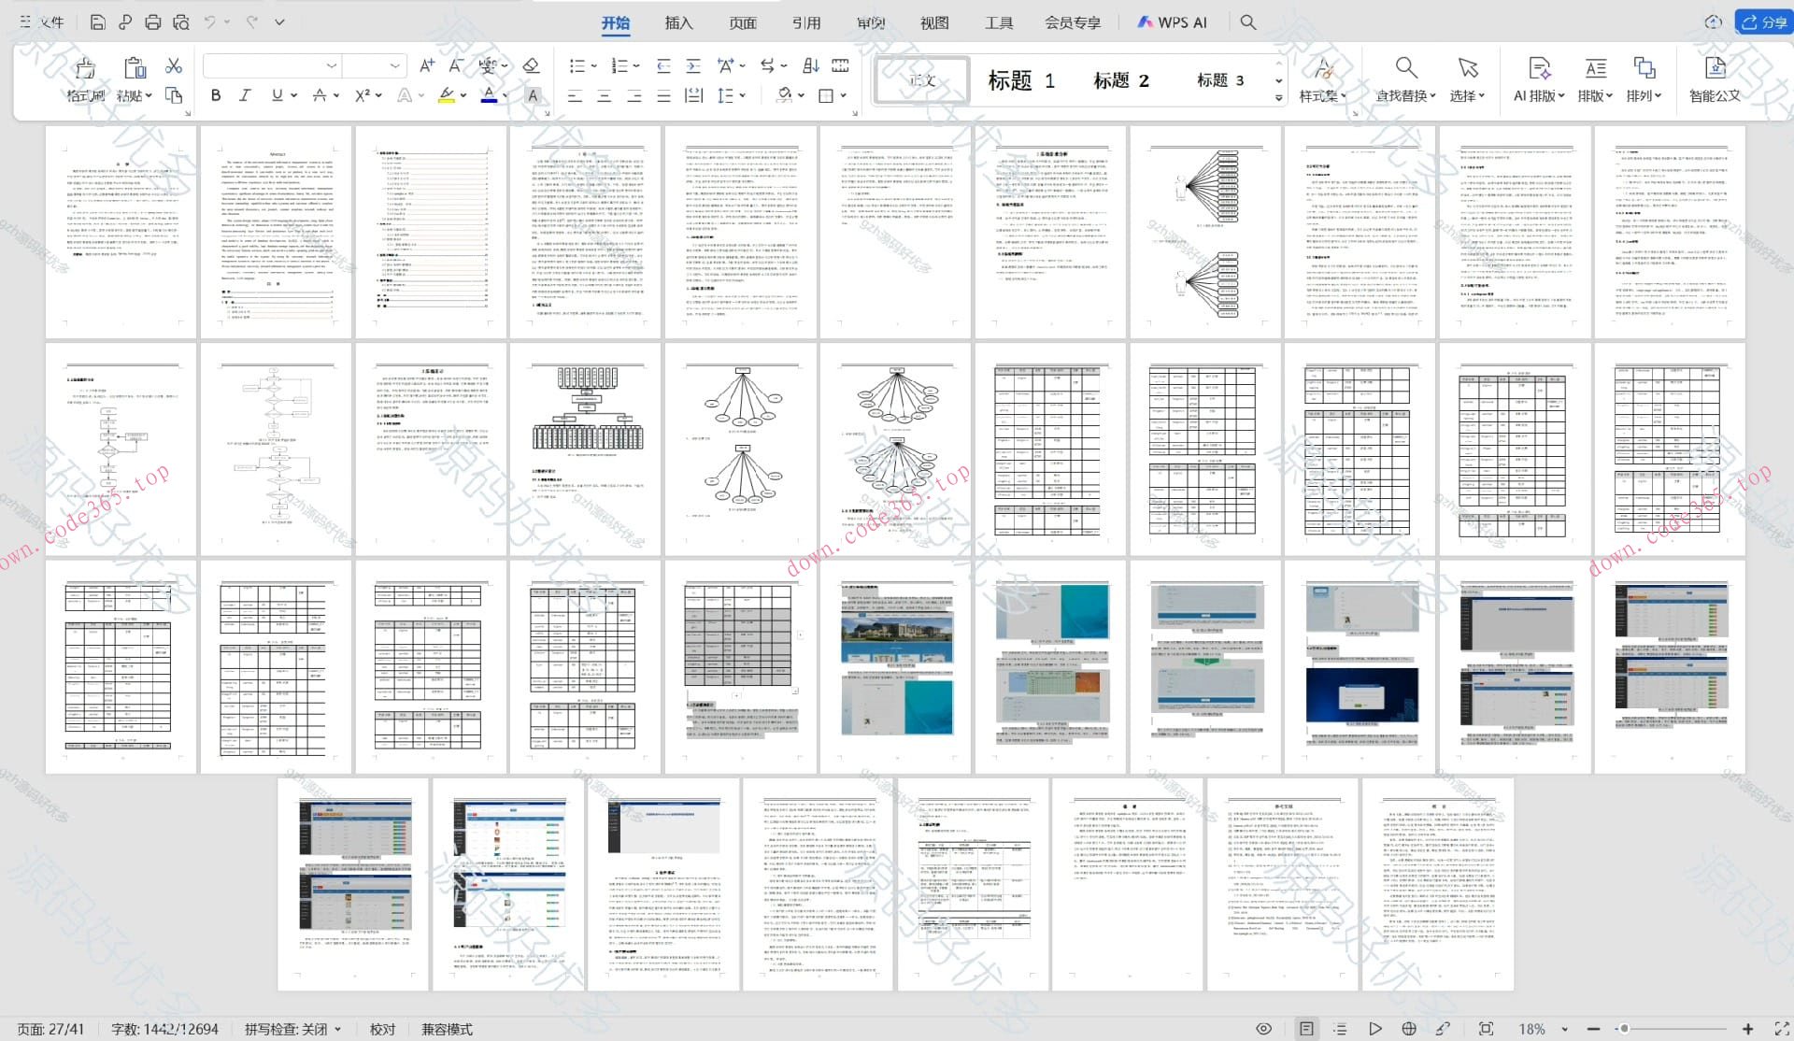Screen dimensions: 1794x1041
Task: Open the web layout globe view
Action: point(1409,1029)
